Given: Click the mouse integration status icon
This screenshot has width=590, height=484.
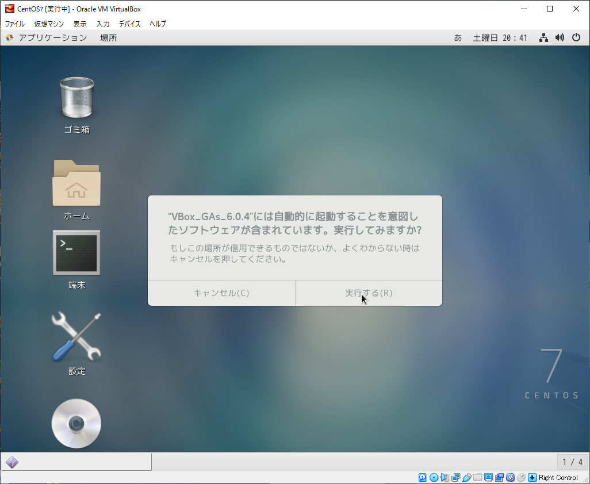Looking at the screenshot, I should [522, 477].
